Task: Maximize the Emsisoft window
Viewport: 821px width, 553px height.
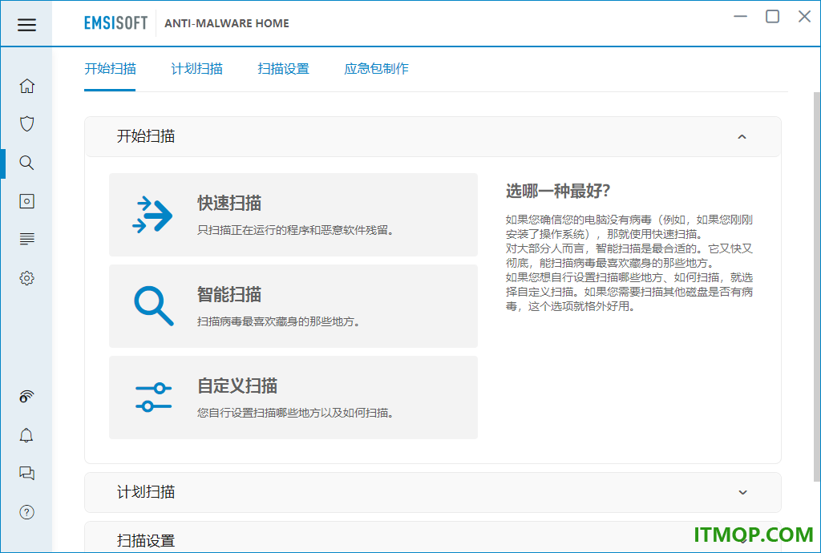Action: [772, 16]
